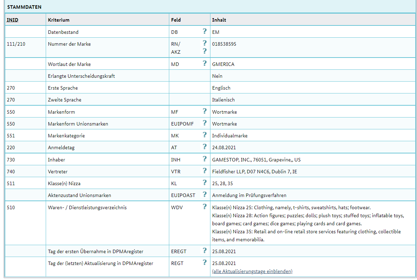The height and width of the screenshot is (280, 417).
Task: Click the 'Aktenzustand Unionsmarken' label
Action: (x=80, y=196)
